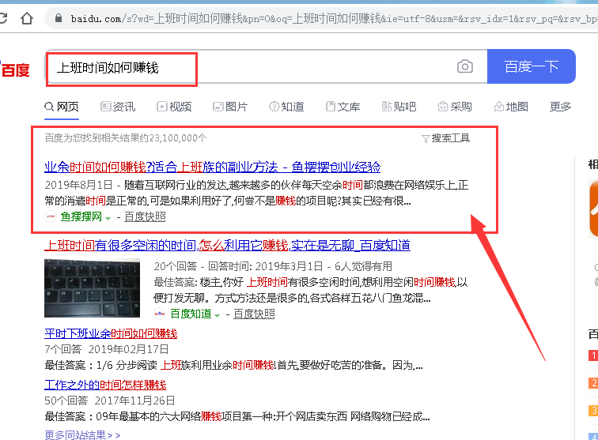This screenshot has width=598, height=440.
Task: Click the padlock site security icon
Action: pos(59,18)
